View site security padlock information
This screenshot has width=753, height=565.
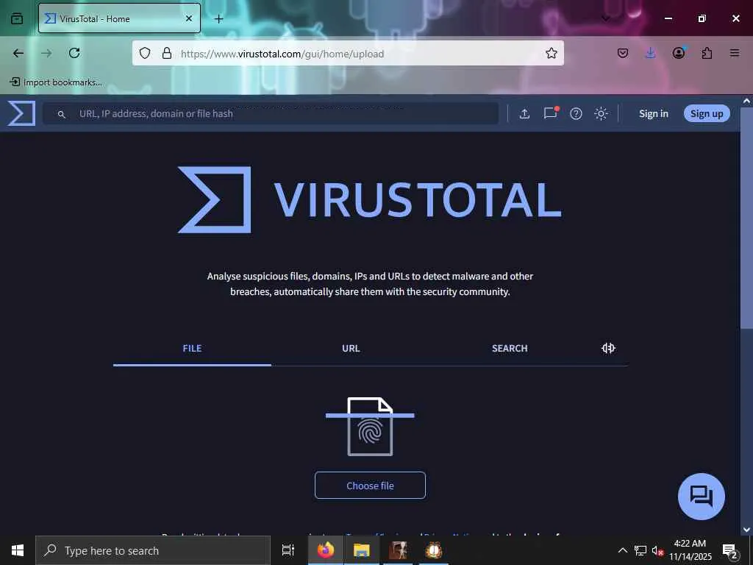pyautogui.click(x=167, y=53)
